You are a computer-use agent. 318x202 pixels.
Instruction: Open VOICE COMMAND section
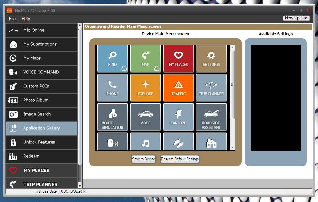pos(41,72)
